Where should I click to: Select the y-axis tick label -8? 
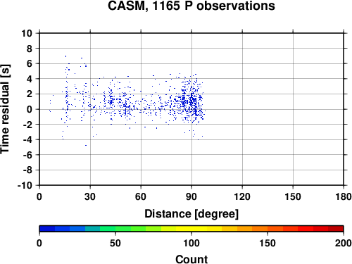[x=27, y=170]
